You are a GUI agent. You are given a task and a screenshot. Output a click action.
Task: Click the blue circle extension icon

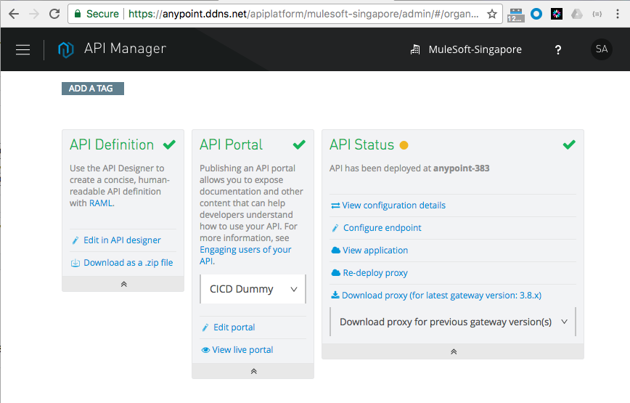(536, 14)
